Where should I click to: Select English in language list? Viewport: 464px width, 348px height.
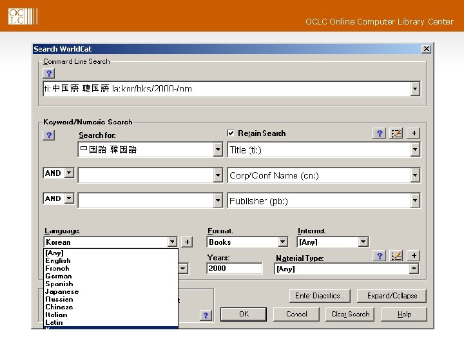coord(111,261)
